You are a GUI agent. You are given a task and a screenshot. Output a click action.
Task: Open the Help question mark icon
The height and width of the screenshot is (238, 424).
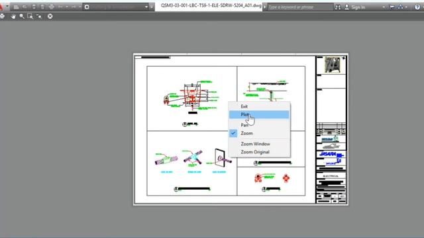(x=417, y=7)
